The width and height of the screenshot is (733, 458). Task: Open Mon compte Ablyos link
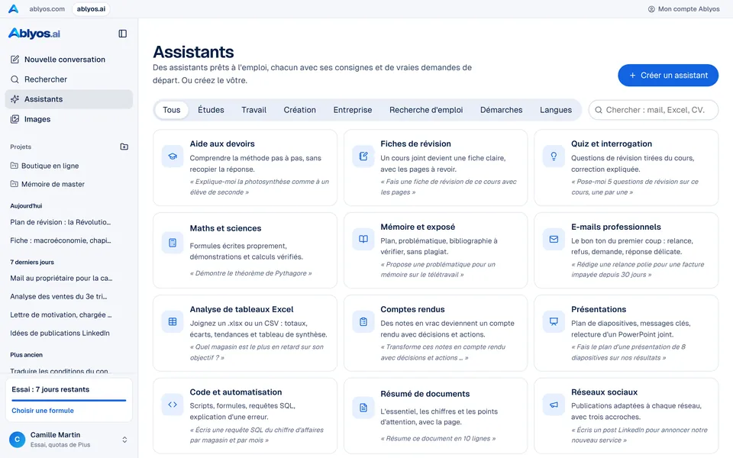(683, 9)
